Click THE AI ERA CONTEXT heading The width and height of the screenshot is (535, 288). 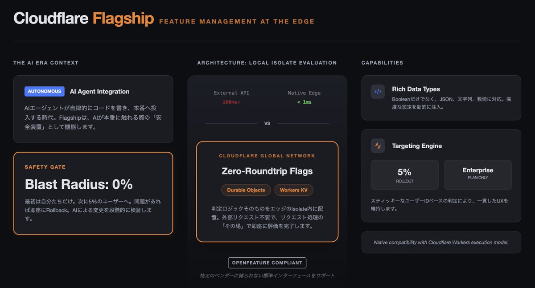pos(46,63)
